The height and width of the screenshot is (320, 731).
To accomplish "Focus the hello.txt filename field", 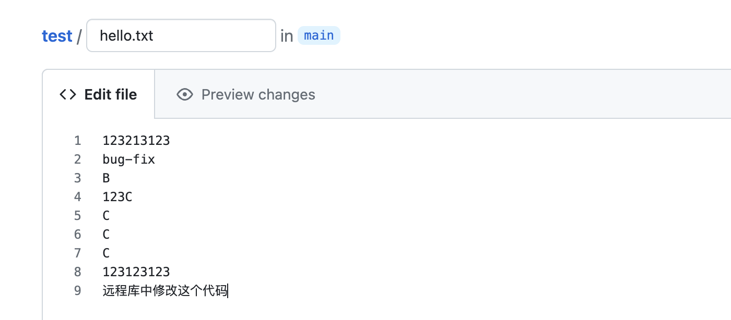I will 181,35.
